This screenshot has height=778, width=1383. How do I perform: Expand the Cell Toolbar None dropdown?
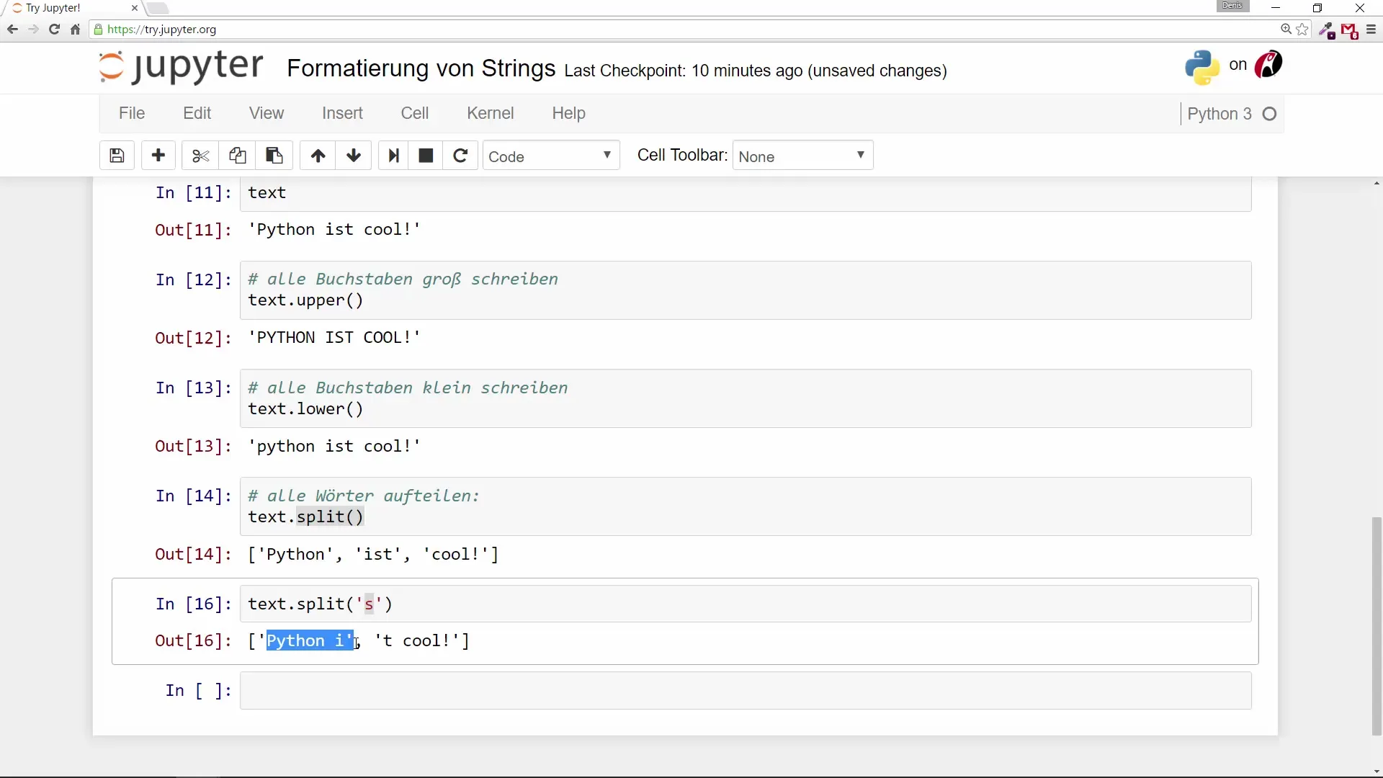802,156
